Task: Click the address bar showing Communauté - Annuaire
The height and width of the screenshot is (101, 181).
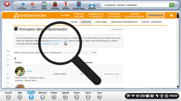Action: 134,5
